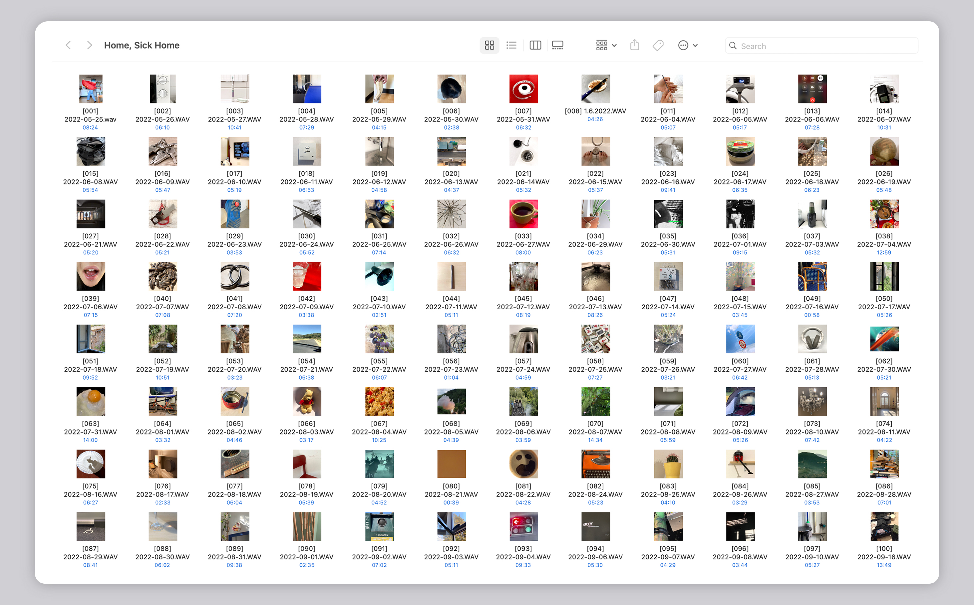This screenshot has height=605, width=974.
Task: Select the [073] chandelier thumbnail
Action: click(812, 401)
